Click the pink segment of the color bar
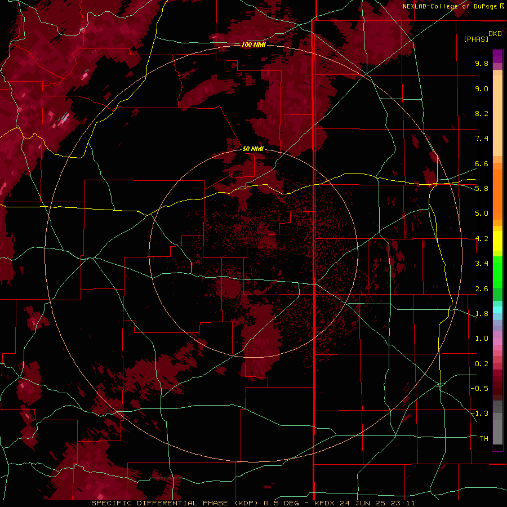Viewport: 507px width, 507px height. click(497, 341)
